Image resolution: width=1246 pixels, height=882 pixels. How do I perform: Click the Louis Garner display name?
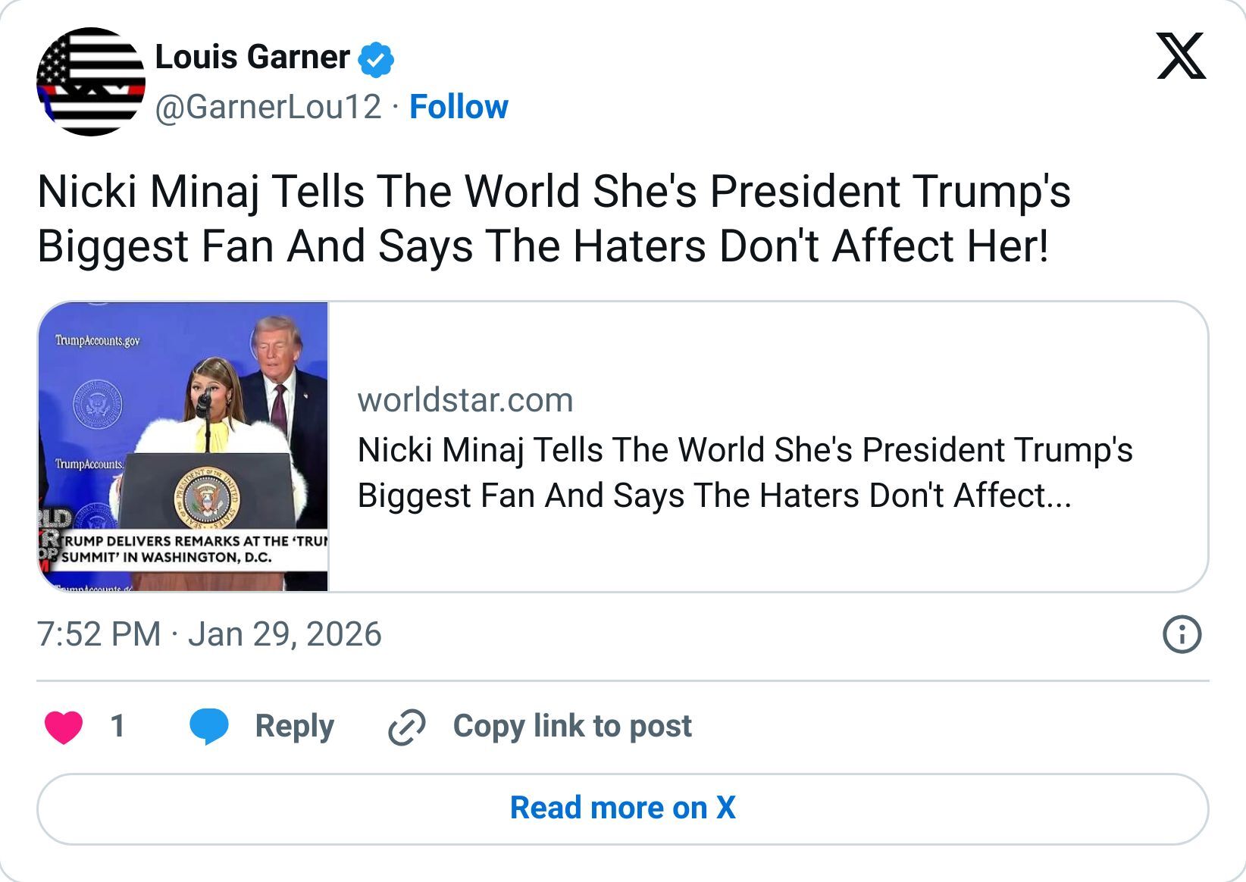[x=250, y=56]
